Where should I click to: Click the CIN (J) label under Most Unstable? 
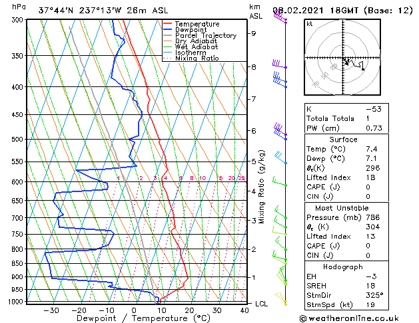pos(320,255)
